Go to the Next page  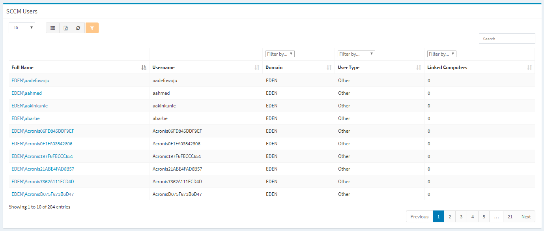pyautogui.click(x=526, y=216)
